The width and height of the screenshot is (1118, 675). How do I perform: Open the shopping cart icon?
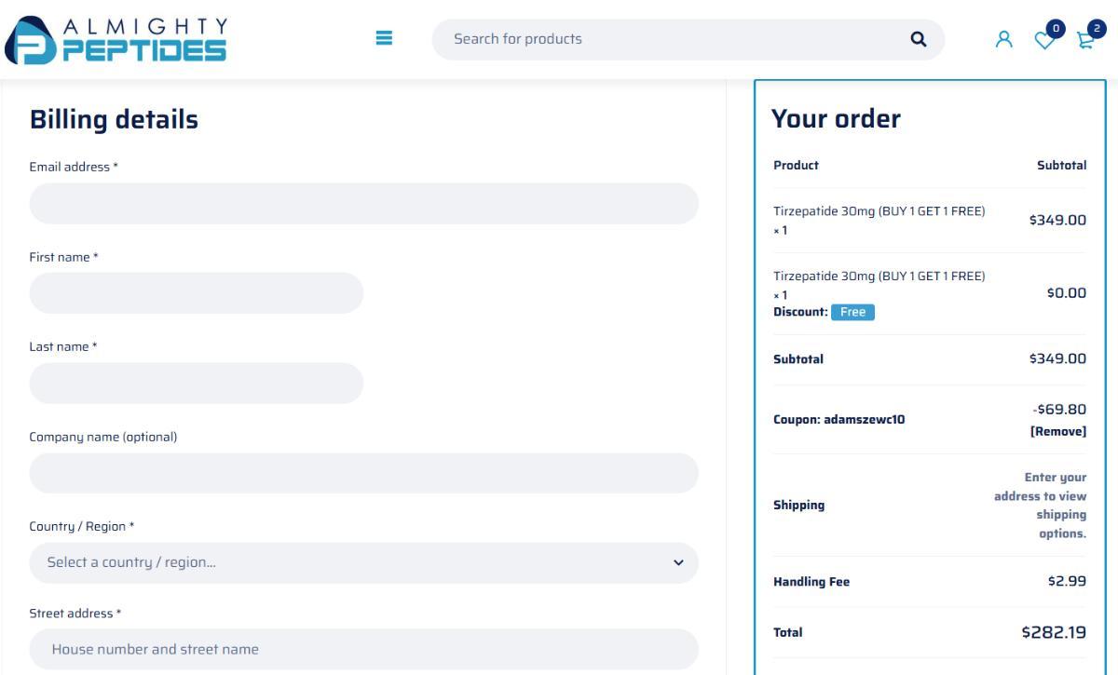coord(1084,39)
